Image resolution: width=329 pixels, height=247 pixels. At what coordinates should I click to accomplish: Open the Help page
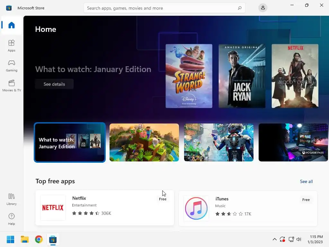[x=12, y=219]
